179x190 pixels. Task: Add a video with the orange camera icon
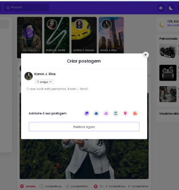pyautogui.click(x=135, y=113)
